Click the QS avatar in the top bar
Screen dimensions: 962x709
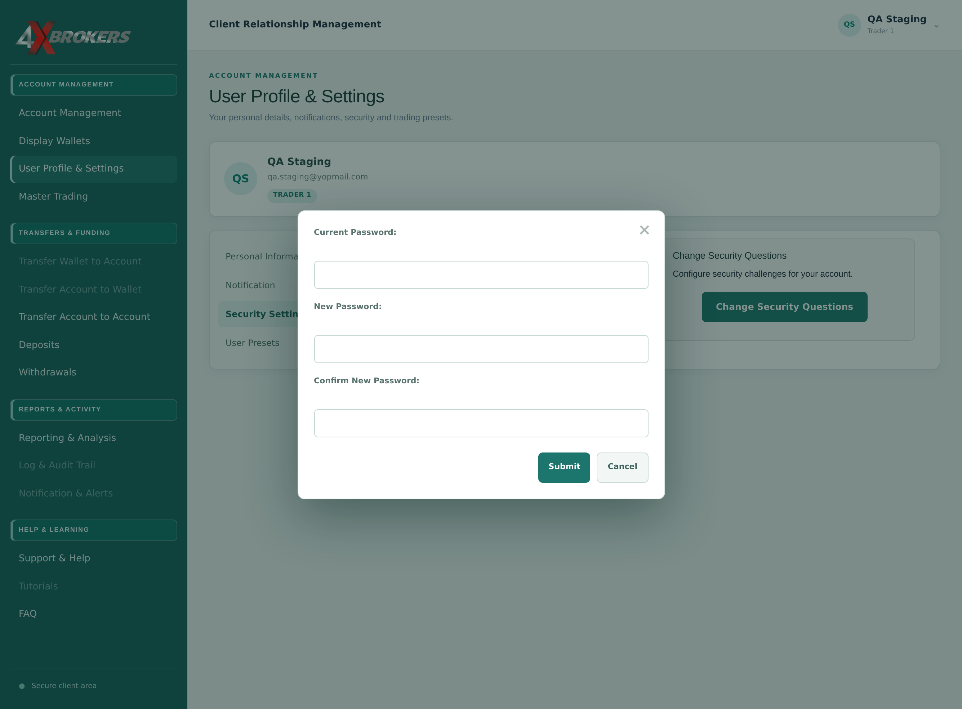(x=849, y=24)
